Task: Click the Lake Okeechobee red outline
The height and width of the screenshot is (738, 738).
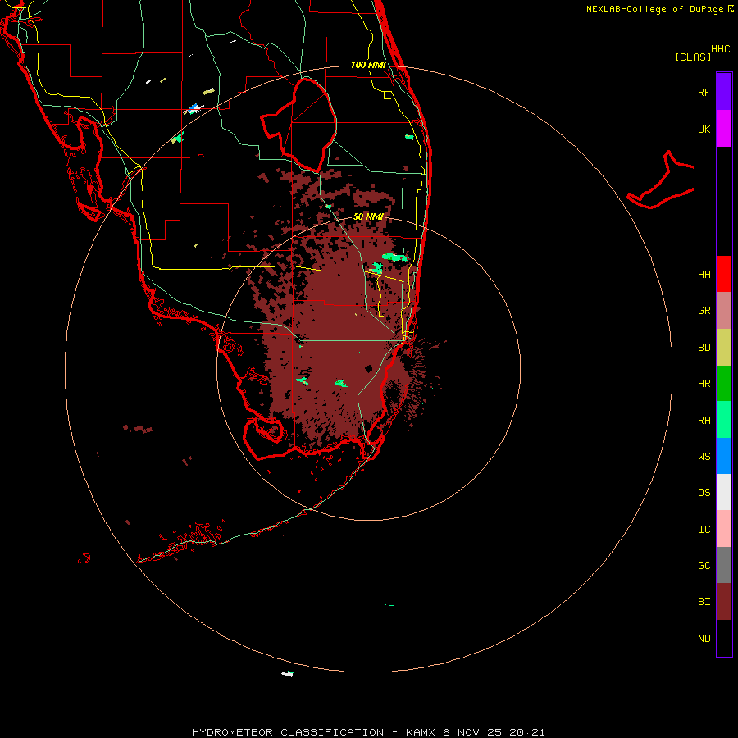Action: click(x=298, y=125)
